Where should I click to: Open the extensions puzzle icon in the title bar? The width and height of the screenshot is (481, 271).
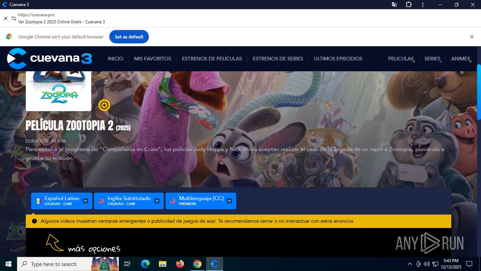tap(408, 5)
